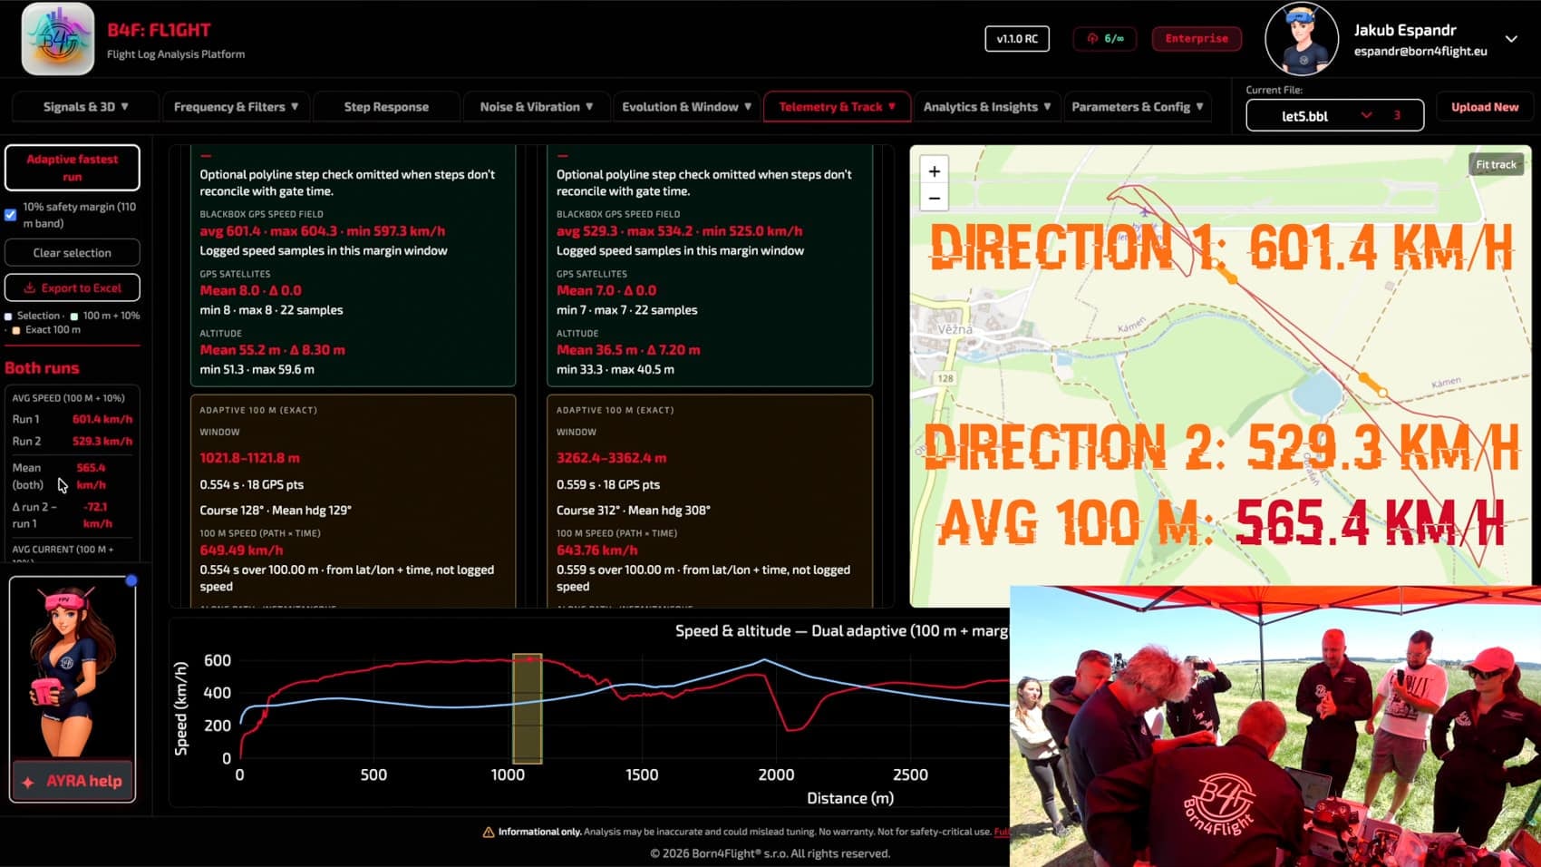Viewport: 1541px width, 867px height.
Task: Click the window value 3262.4–3362.4 m
Action: tap(612, 459)
